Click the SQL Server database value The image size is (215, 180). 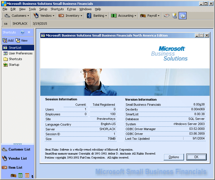(x=196, y=119)
